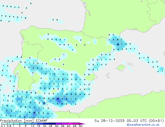Select the 45–50 mm legend swatch
This screenshot has height=127, width=165.
pyautogui.click(x=77, y=124)
